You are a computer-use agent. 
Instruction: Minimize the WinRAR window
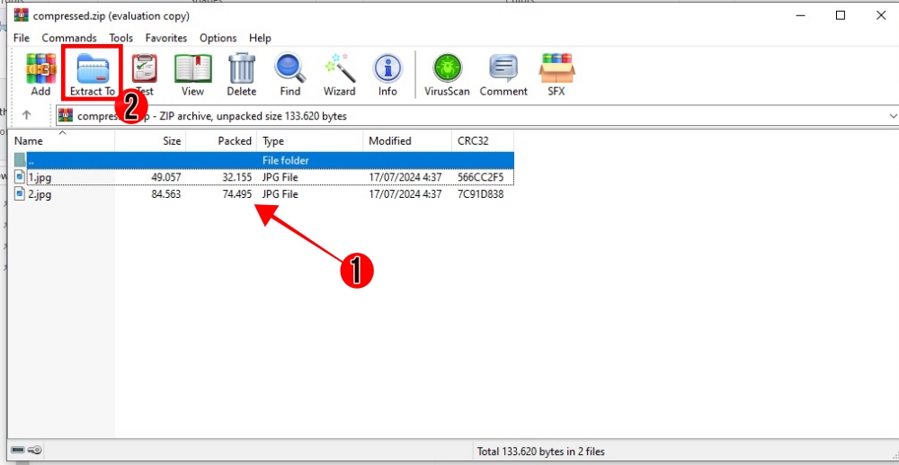(800, 15)
